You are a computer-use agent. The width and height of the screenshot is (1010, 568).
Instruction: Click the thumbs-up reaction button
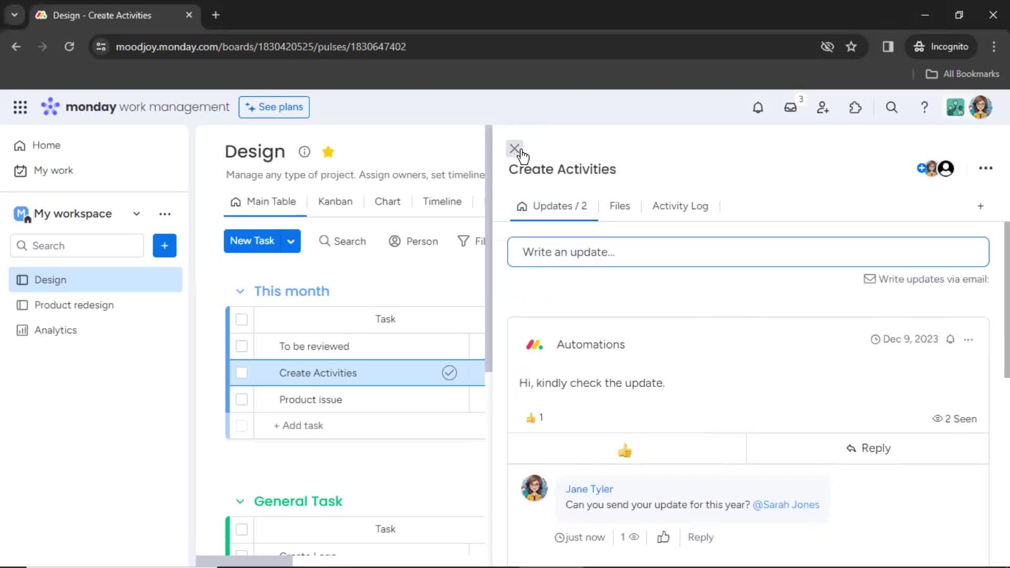pyautogui.click(x=623, y=450)
